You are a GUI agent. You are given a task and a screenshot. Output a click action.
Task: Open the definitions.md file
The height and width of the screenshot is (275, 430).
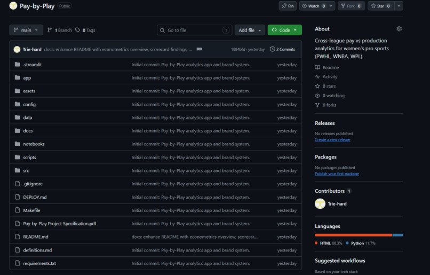tap(37, 250)
